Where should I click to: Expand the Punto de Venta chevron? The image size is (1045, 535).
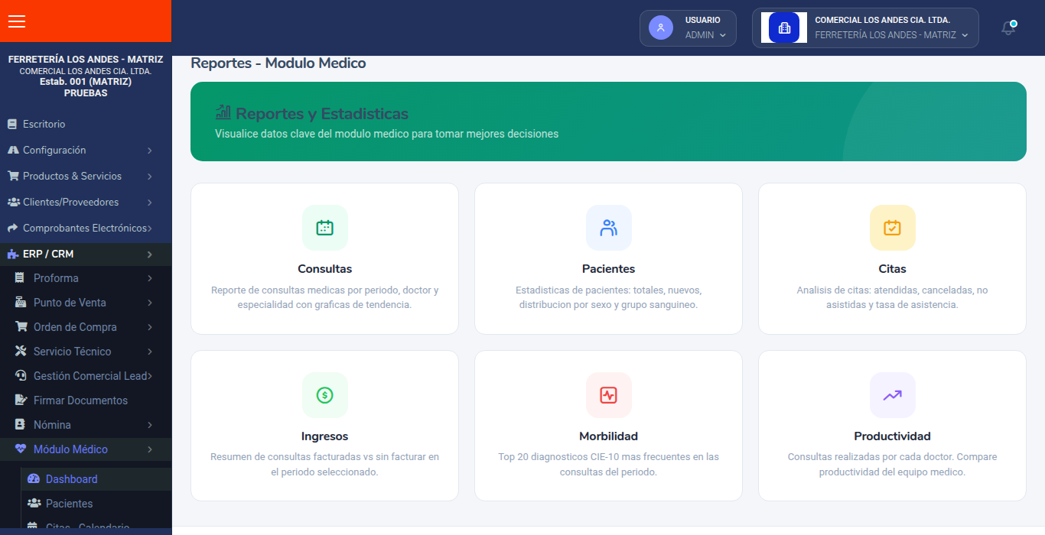pos(150,303)
